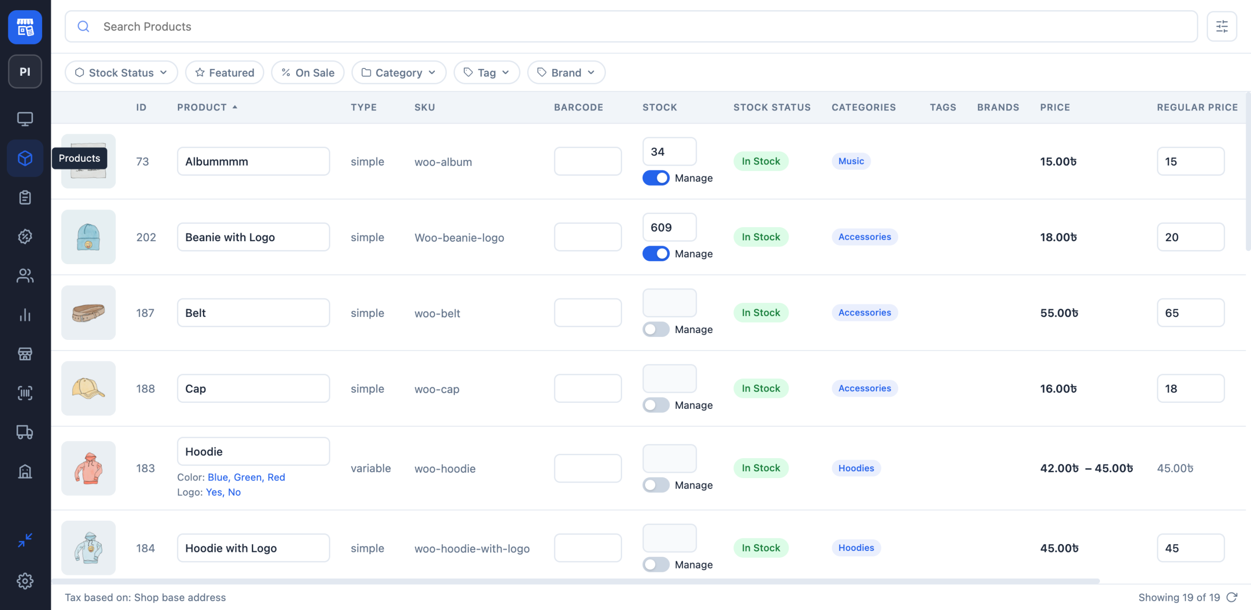Click the vertical table scrollbar

pos(1248,171)
